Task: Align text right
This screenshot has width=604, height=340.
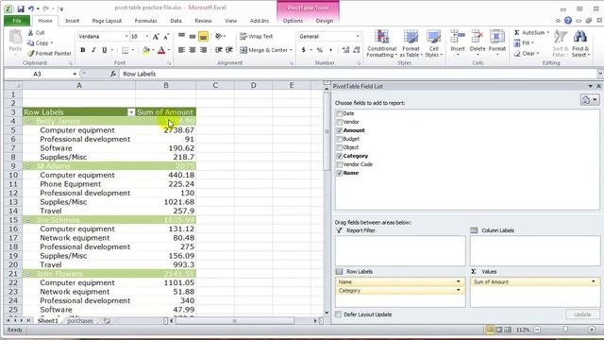Action: (204, 50)
